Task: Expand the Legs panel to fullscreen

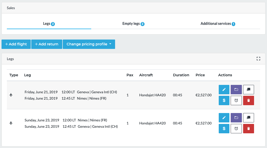Action: pyautogui.click(x=258, y=59)
